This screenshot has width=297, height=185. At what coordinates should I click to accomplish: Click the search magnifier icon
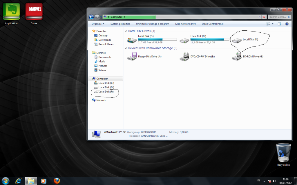tap(289, 17)
